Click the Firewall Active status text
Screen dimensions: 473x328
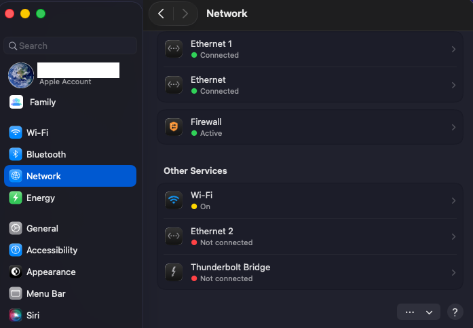coord(211,133)
